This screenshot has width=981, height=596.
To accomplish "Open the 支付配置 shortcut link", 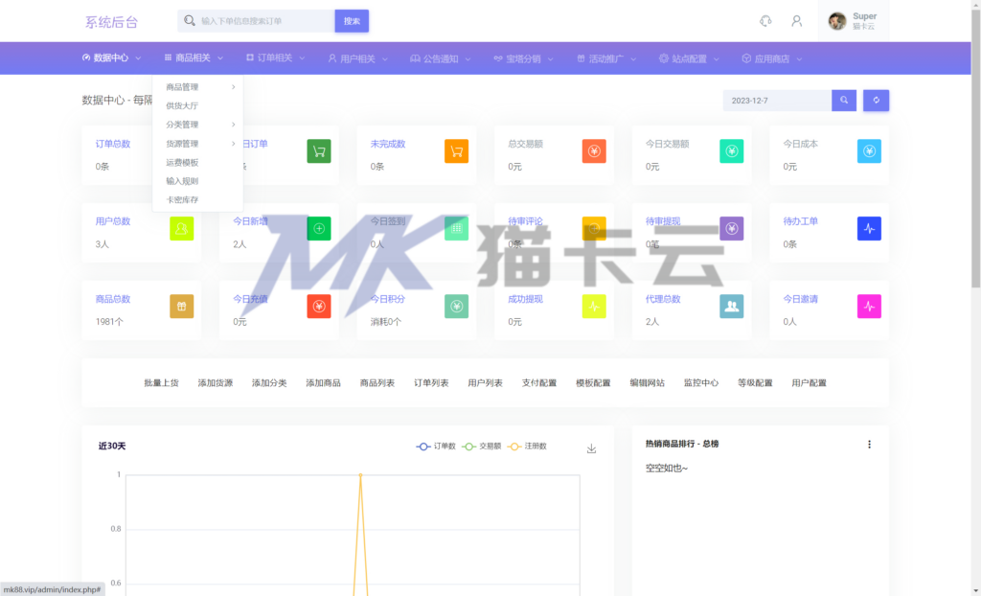I will click(539, 383).
